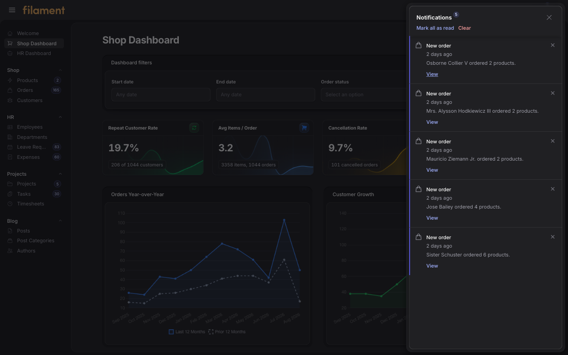This screenshot has height=355, width=568.
Task: Click the Filament logo
Action: coord(44,10)
